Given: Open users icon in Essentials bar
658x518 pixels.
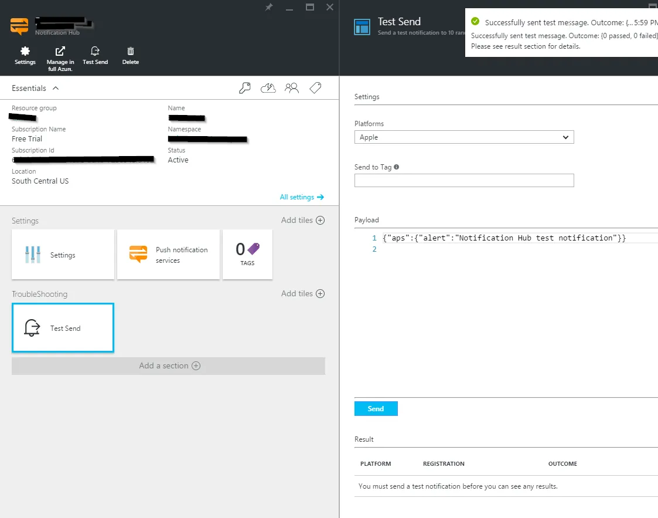Looking at the screenshot, I should coord(292,88).
